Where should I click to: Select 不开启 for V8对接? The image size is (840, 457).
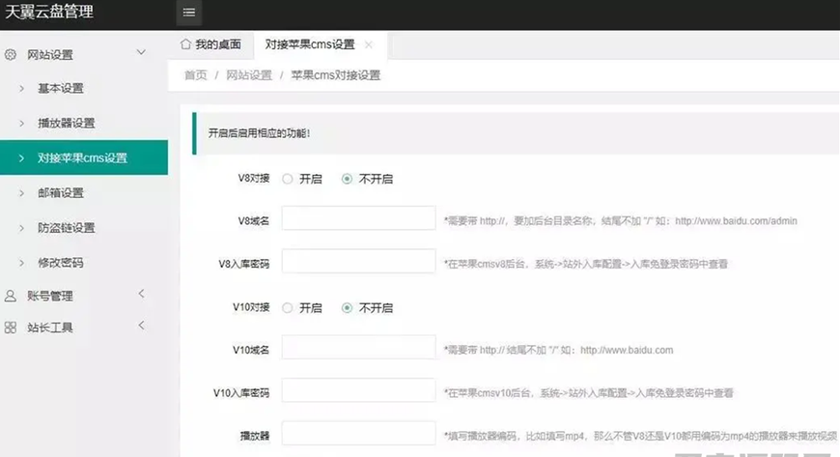(x=347, y=179)
